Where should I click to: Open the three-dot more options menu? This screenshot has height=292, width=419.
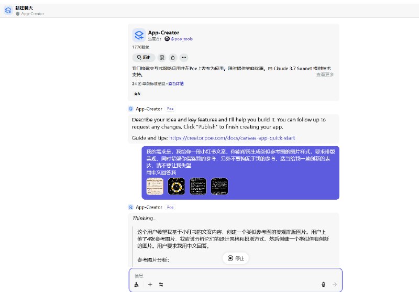[x=184, y=58]
